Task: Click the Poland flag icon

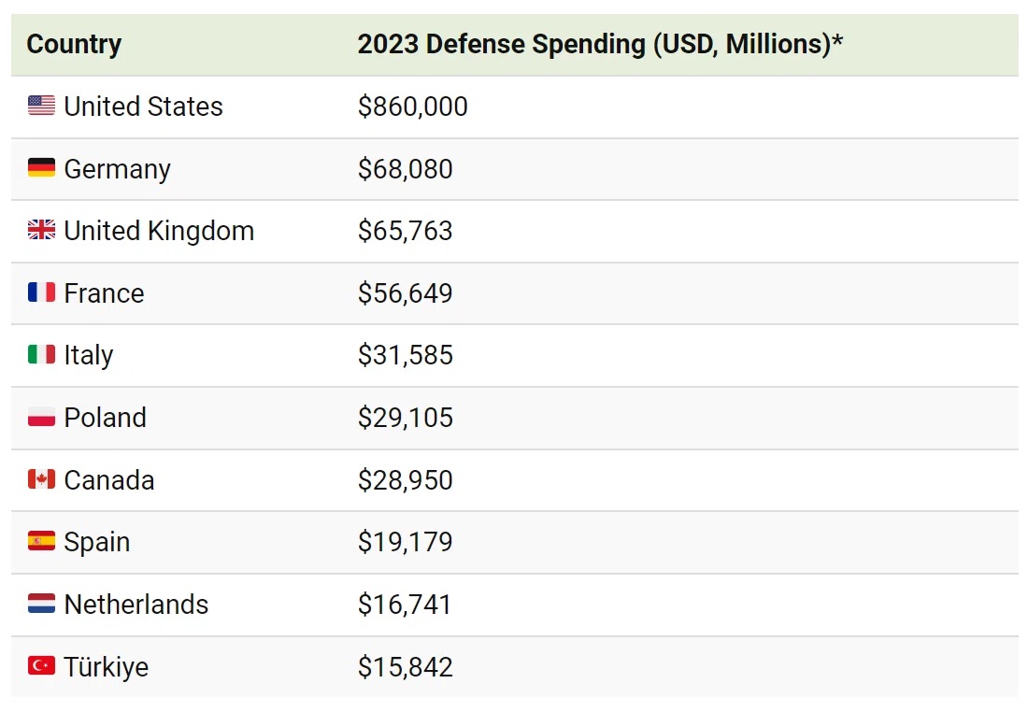Action: 41,417
